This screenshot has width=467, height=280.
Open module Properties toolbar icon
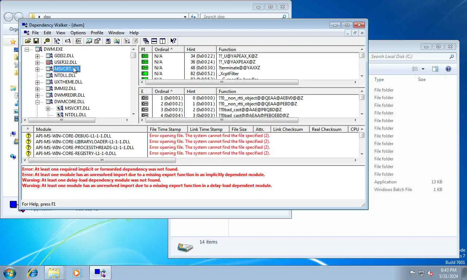(x=97, y=41)
